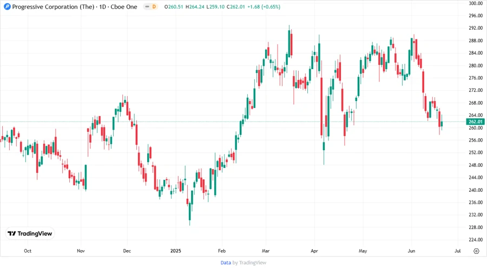
Task: Click the Cboe One exchange text
Action: pos(124,6)
